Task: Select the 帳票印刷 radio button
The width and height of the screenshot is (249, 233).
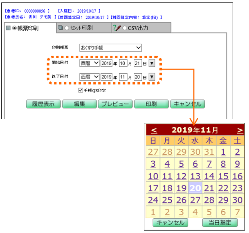Action: pos(14,28)
